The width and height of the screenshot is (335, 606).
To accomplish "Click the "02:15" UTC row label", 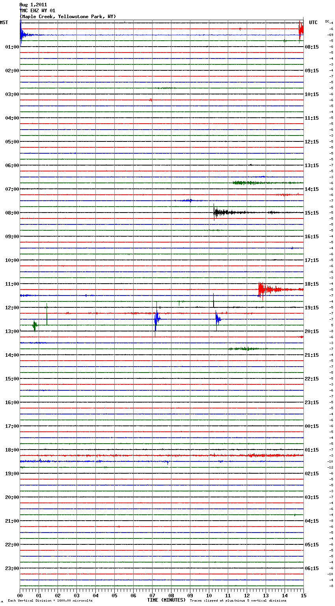I will tap(312, 474).
